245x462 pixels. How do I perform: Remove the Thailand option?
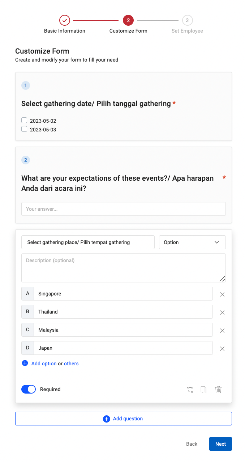pos(222,312)
